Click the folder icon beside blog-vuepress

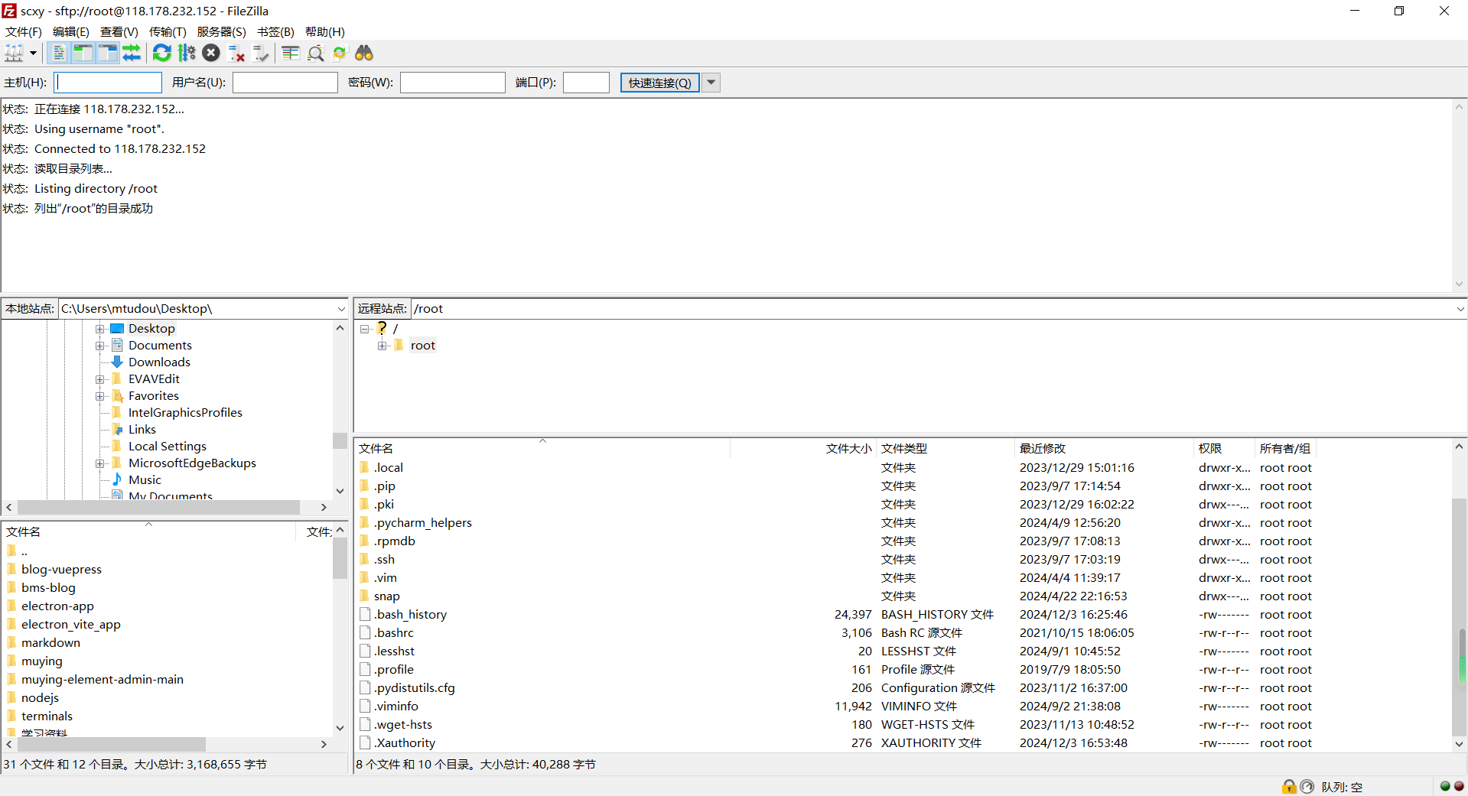tap(11, 569)
